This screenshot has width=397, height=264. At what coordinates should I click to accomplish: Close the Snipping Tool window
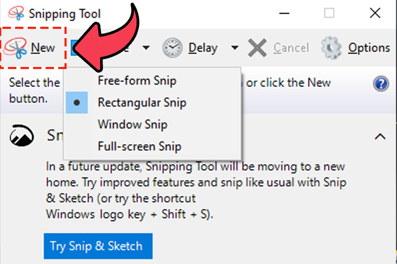[375, 13]
